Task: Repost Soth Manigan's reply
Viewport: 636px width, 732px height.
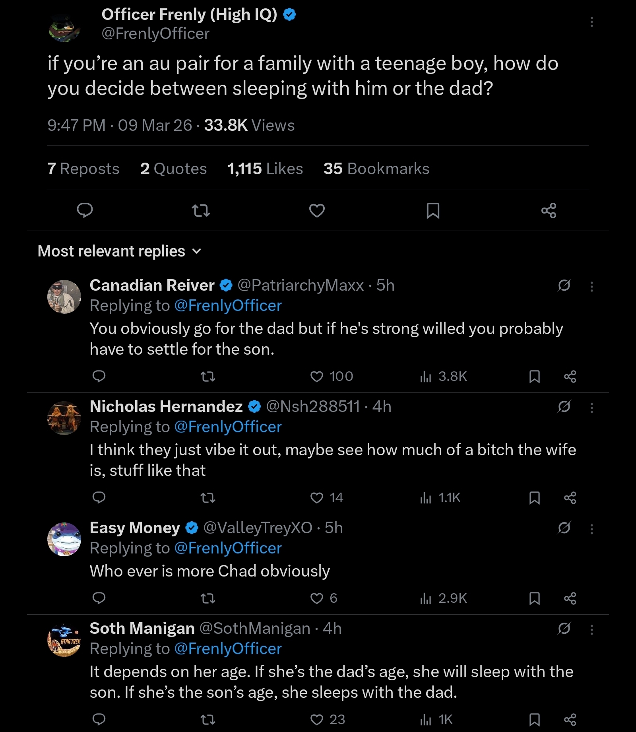Action: coord(208,719)
